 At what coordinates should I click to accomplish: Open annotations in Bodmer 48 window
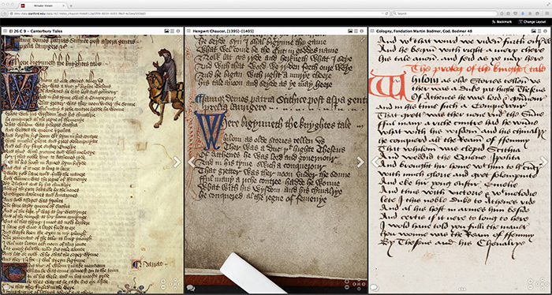pyautogui.click(x=375, y=288)
